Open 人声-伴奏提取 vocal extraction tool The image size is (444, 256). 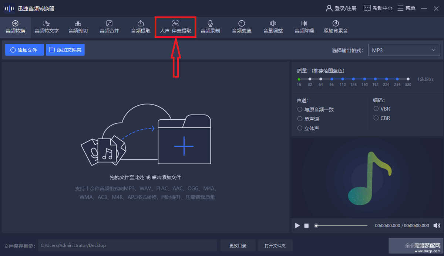click(x=175, y=27)
